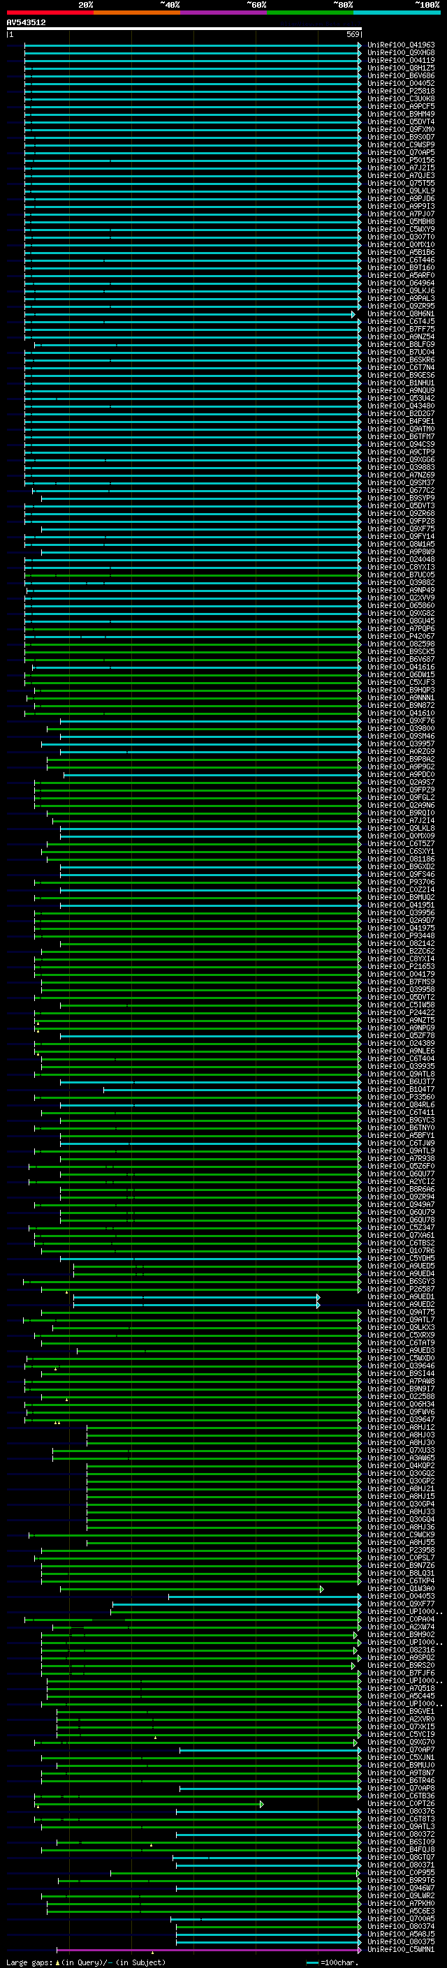
Task: Select hit label UniRef100_A3AW65
Action: 400,1458
